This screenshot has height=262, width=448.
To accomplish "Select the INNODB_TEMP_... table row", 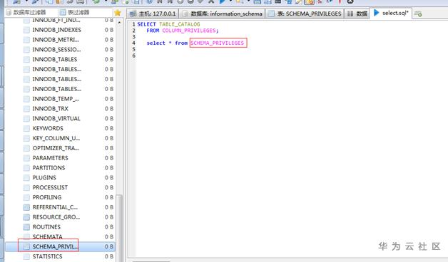I will coord(60,99).
